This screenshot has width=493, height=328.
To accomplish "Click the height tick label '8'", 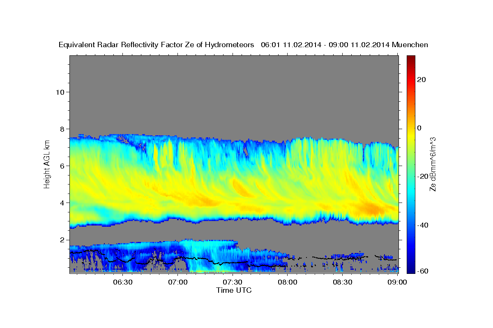I will (x=62, y=129).
